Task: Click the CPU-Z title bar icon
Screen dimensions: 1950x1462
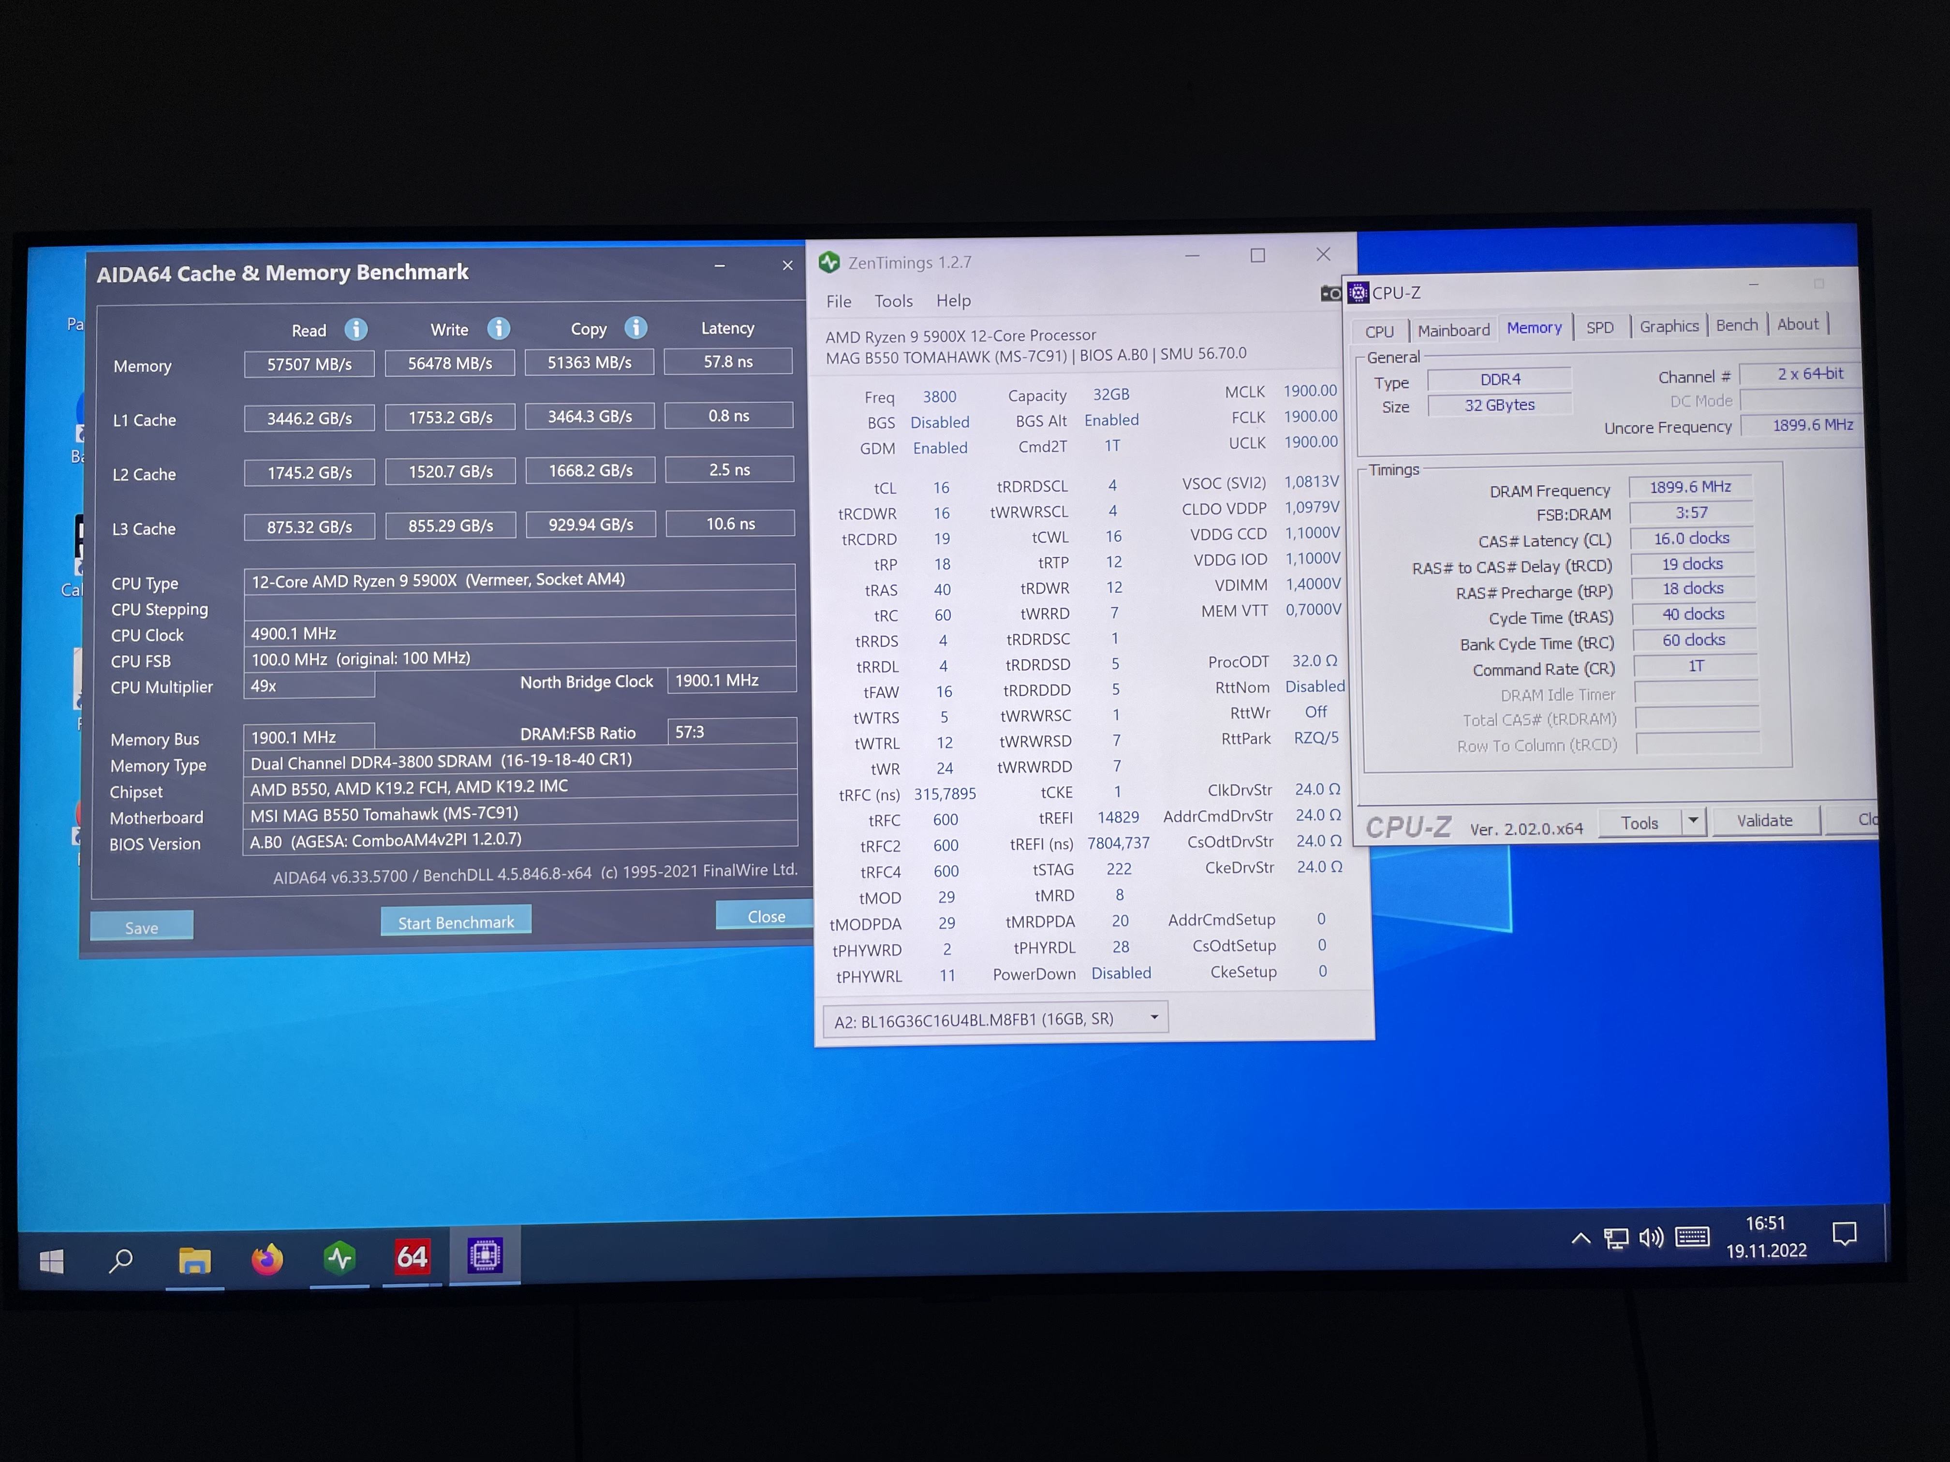Action: 1359,293
